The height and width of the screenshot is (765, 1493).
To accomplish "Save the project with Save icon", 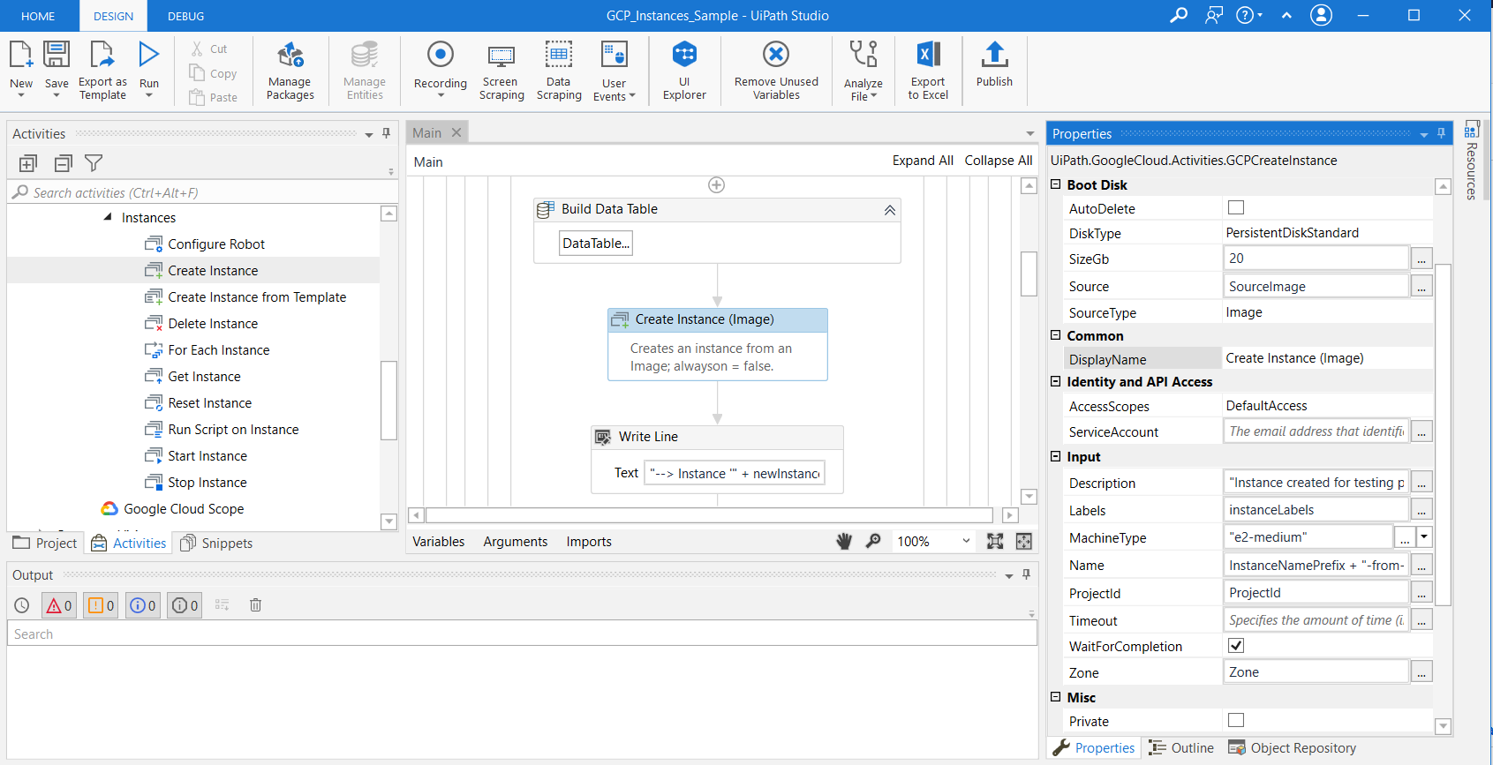I will point(57,55).
